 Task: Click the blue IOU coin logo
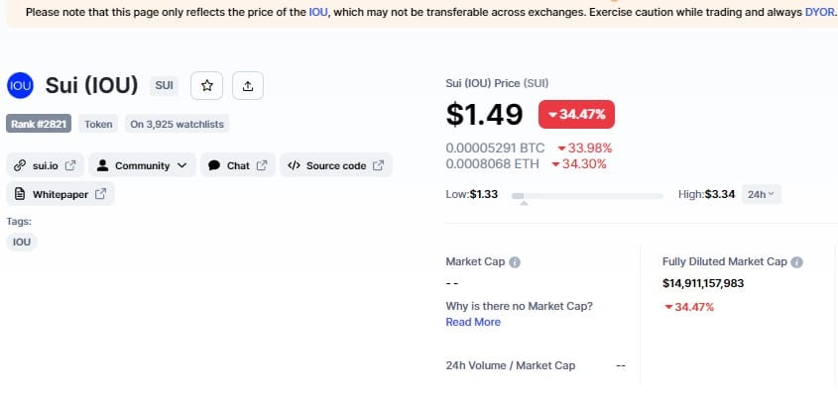coord(20,85)
